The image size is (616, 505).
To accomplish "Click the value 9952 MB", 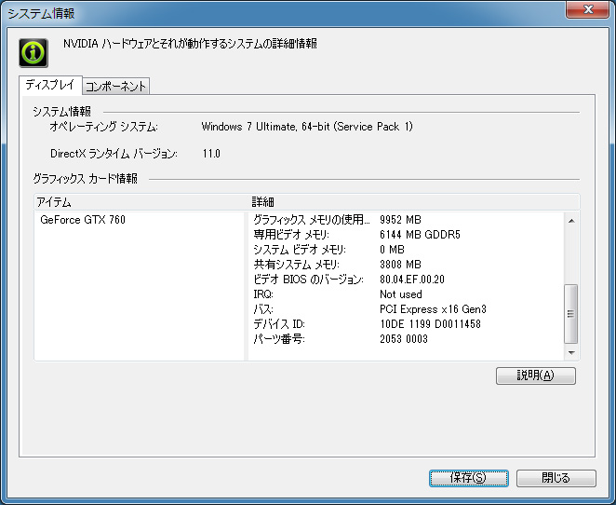I will tap(400, 220).
